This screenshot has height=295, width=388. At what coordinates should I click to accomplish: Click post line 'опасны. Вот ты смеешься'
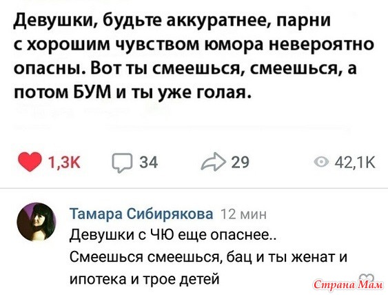click(x=128, y=68)
